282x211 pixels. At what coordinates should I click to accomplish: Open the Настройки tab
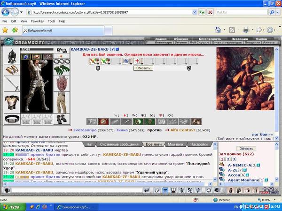pos(199,144)
